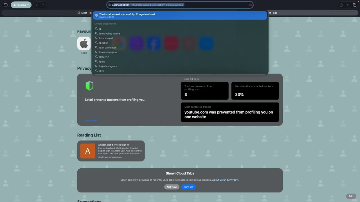Viewport: 360px width, 202px height.
Task: Choose the 'love' suggestion
Action: click(180, 71)
